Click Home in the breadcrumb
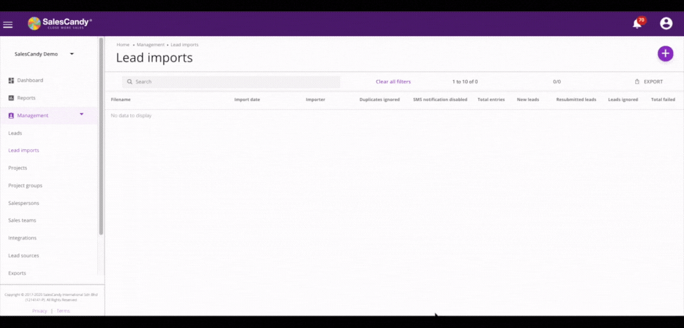The image size is (684, 328). pyautogui.click(x=123, y=45)
